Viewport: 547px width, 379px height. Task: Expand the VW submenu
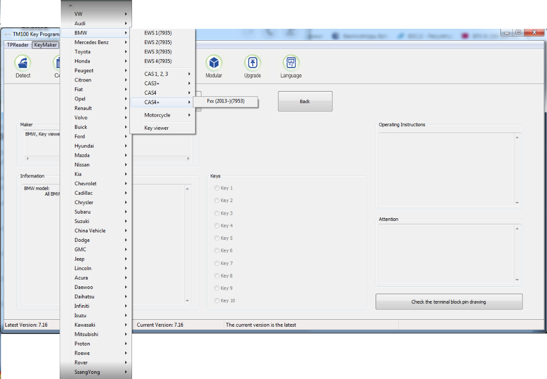tap(96, 14)
